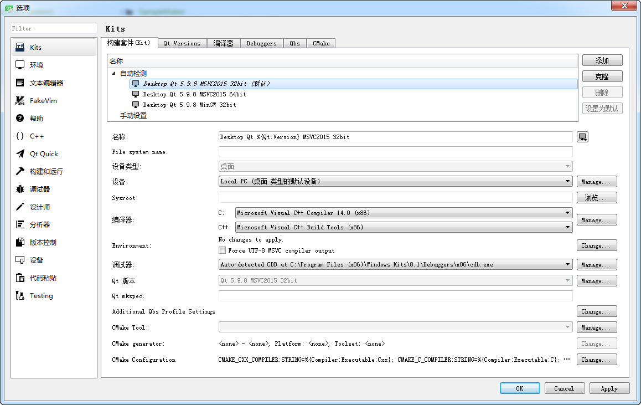This screenshot has width=641, height=405.
Task: Switch to the Qt Versions tab
Action: (182, 43)
